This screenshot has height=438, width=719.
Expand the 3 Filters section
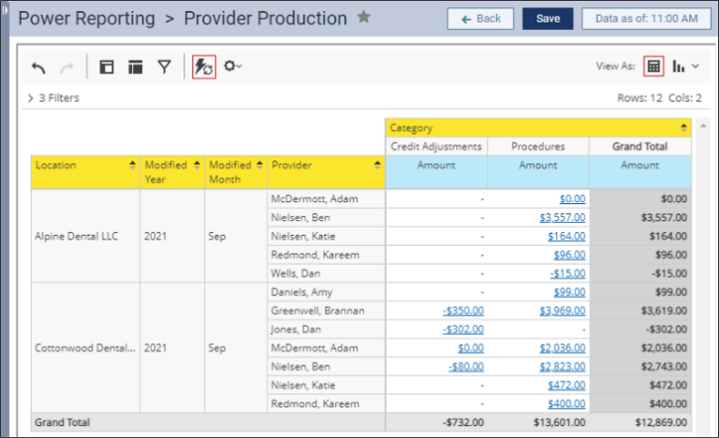tap(53, 97)
